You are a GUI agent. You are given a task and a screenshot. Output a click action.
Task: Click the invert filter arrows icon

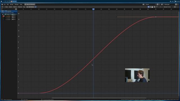16,9
